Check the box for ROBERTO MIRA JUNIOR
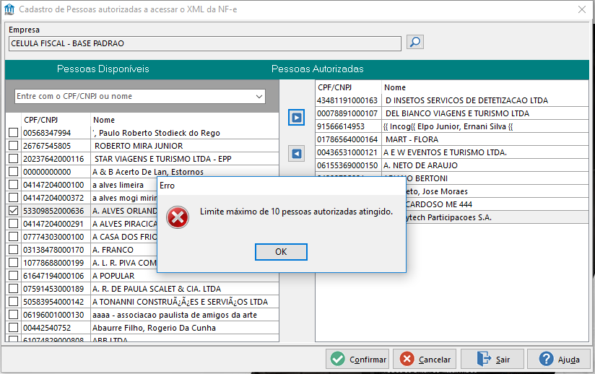This screenshot has width=595, height=374. coord(13,146)
